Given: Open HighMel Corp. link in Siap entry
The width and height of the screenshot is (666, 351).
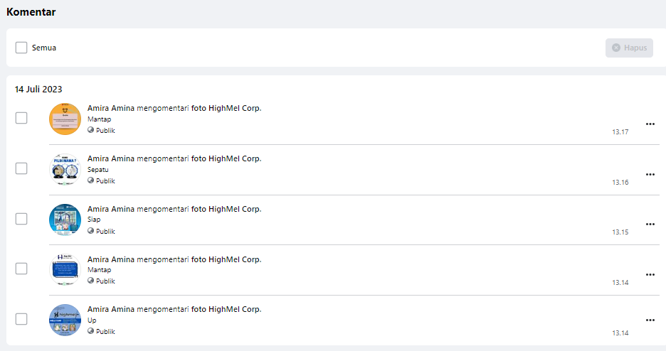Looking at the screenshot, I should pyautogui.click(x=235, y=209).
